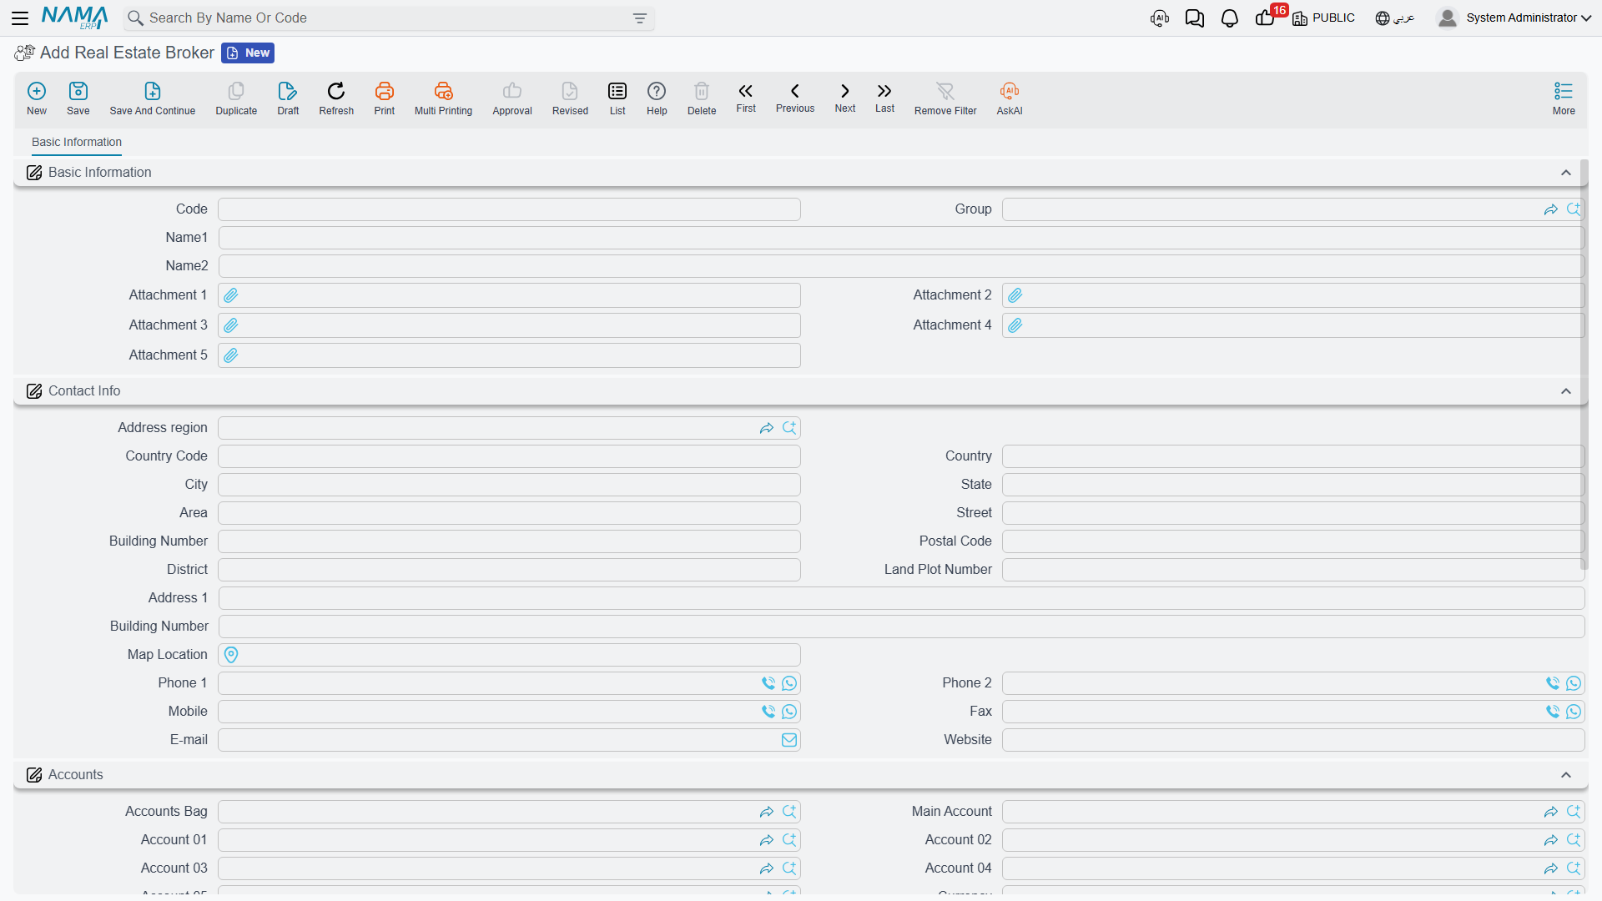
Task: Click PUBLIC company selector
Action: click(x=1324, y=18)
